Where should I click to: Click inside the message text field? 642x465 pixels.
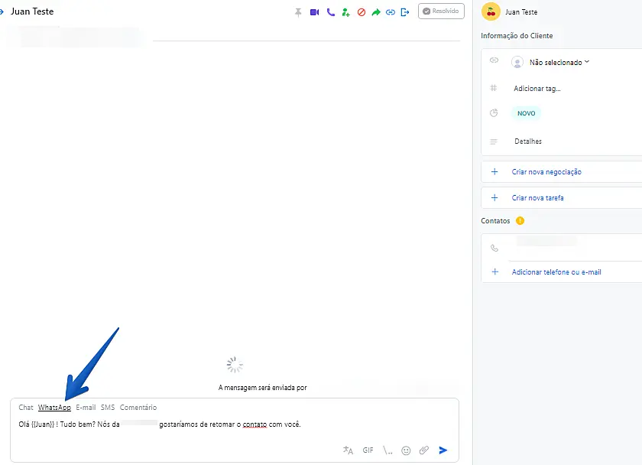[x=234, y=425]
